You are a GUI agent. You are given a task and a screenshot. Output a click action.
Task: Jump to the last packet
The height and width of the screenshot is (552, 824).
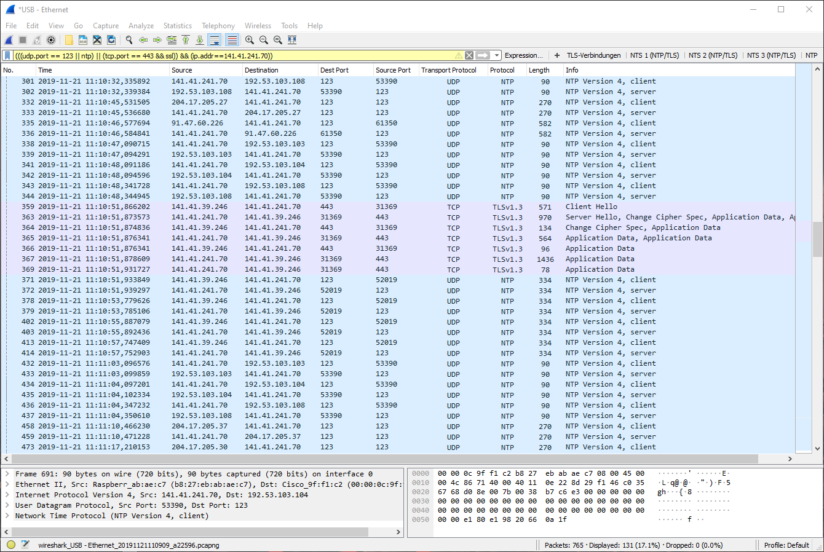point(200,40)
